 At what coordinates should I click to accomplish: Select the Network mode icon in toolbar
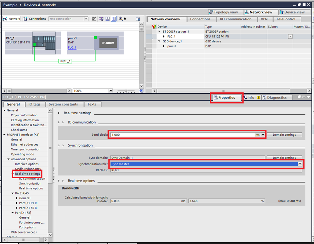tap(12, 19)
